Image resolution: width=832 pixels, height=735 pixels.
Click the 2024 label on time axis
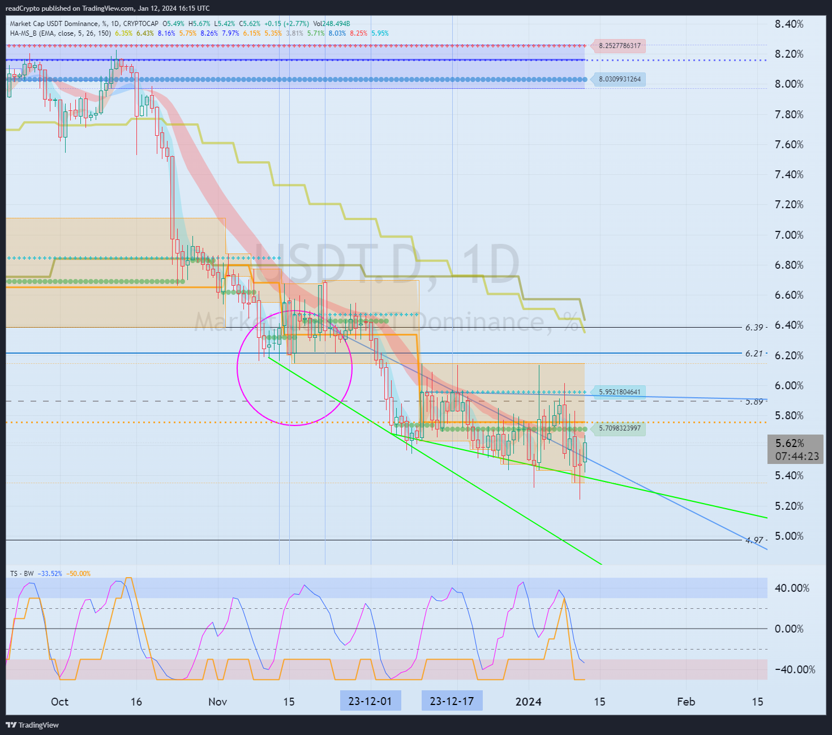[x=528, y=702]
